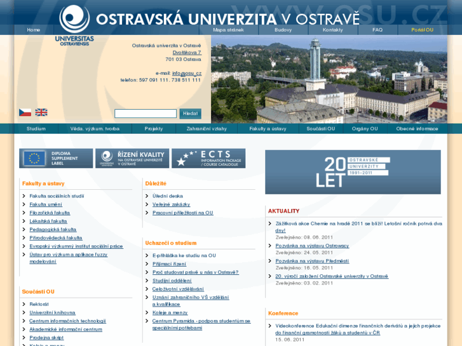
Task: Click the AKTUALITY heading
Action: coord(283,211)
